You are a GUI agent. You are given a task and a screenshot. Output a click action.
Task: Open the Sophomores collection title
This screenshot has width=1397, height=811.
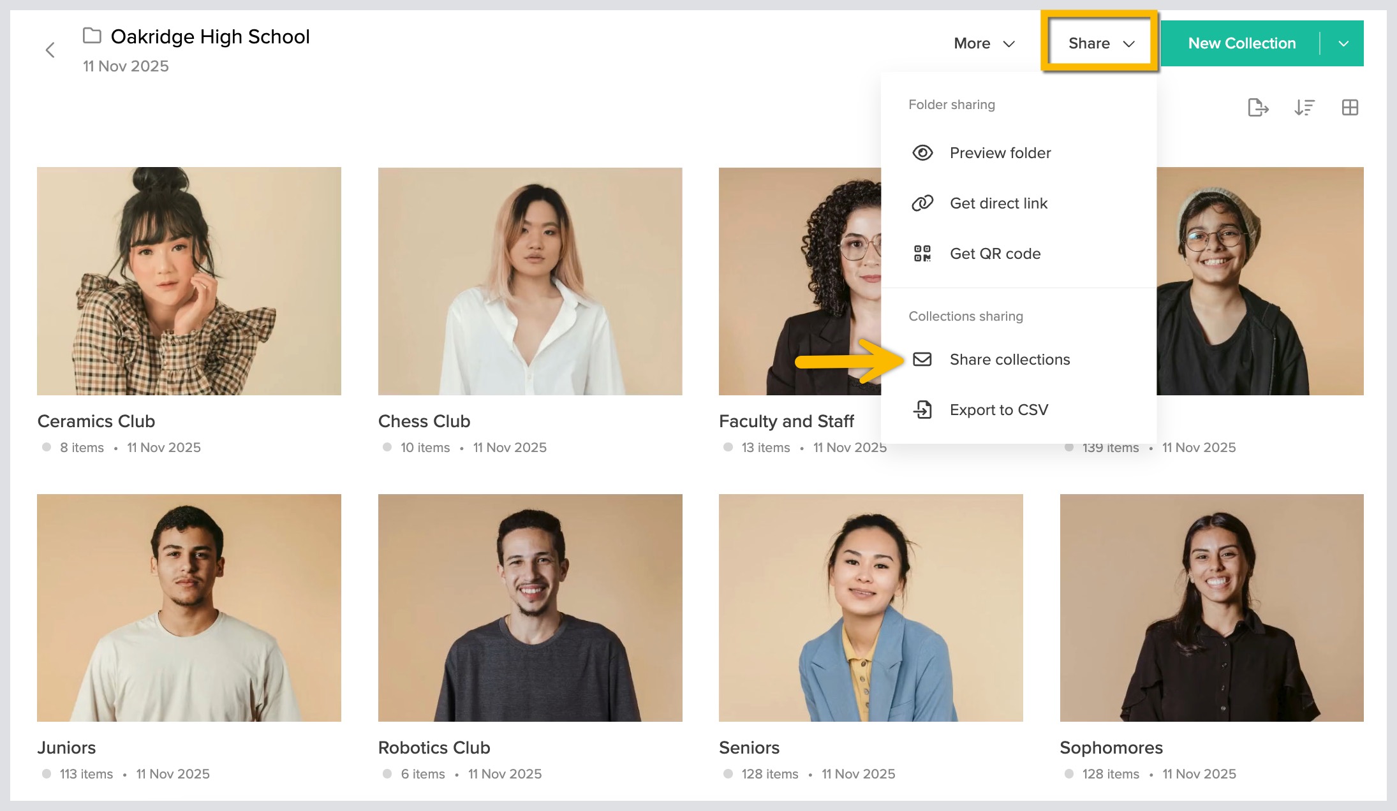pos(1111,748)
